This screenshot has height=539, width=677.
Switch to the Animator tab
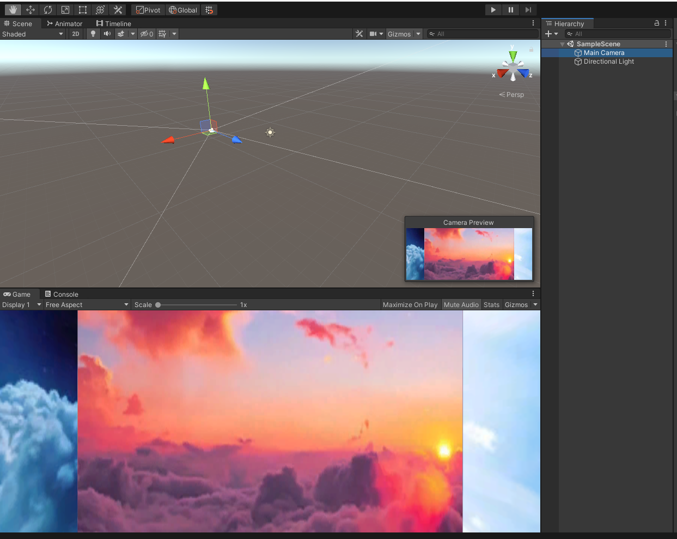64,23
